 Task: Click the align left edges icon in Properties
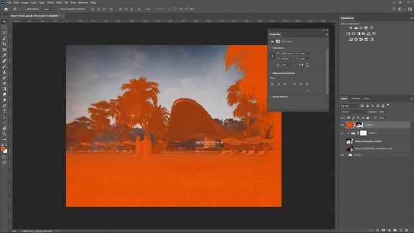(x=272, y=84)
